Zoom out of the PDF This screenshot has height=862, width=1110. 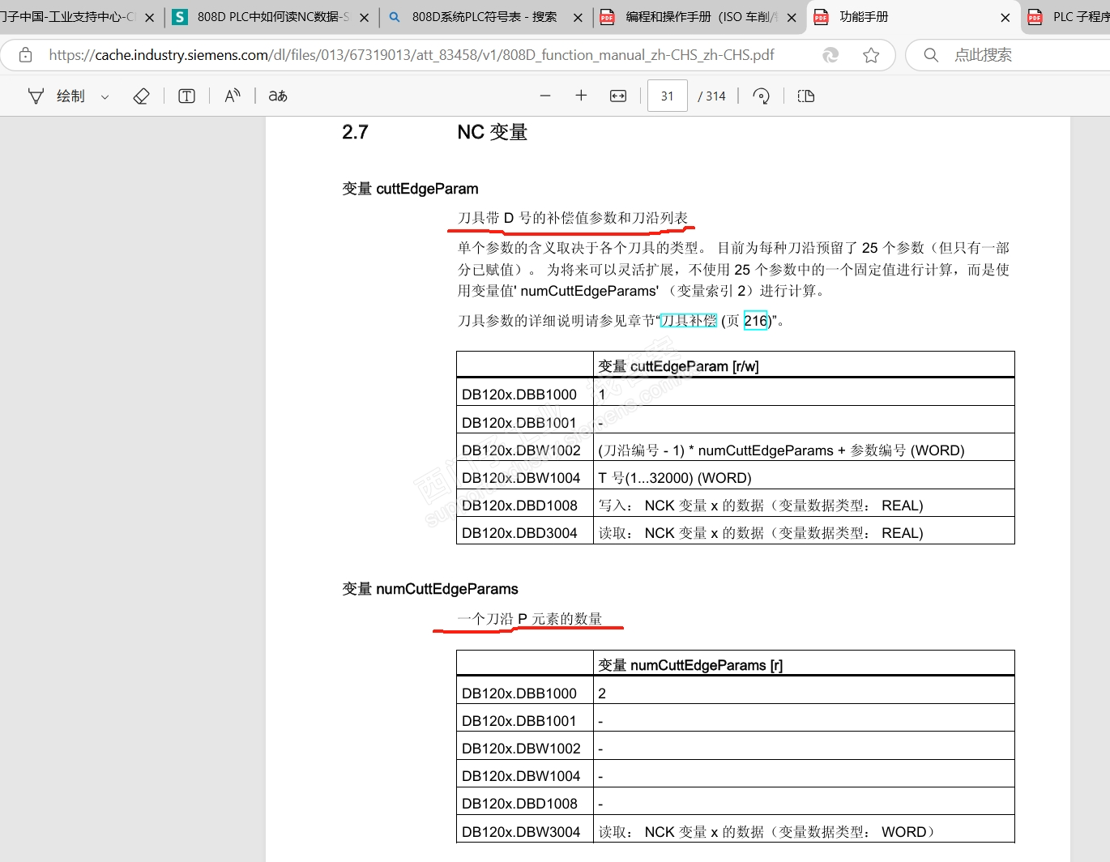[x=545, y=96]
